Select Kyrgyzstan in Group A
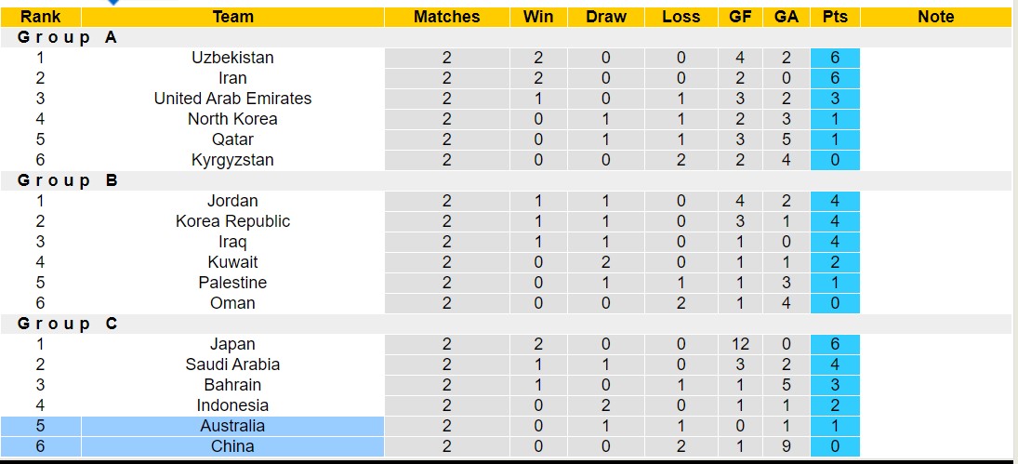The width and height of the screenshot is (1018, 464). coord(232,160)
